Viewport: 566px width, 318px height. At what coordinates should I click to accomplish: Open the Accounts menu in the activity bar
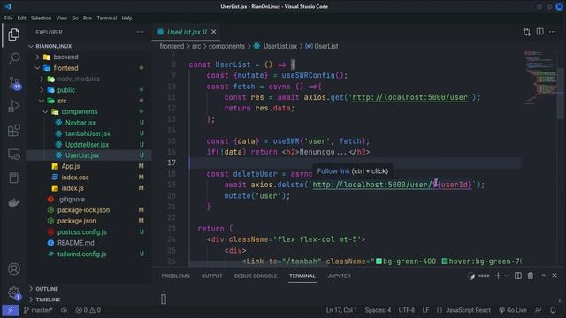pos(14,269)
